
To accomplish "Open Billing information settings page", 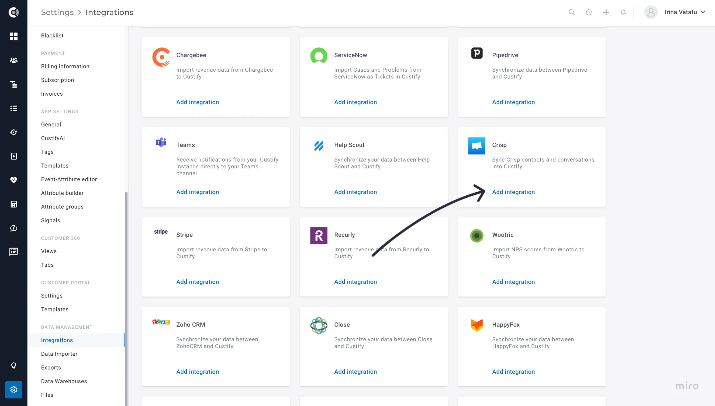I will point(65,66).
